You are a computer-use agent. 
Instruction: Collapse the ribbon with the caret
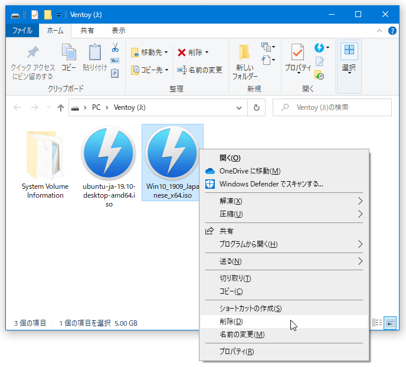[x=379, y=31]
